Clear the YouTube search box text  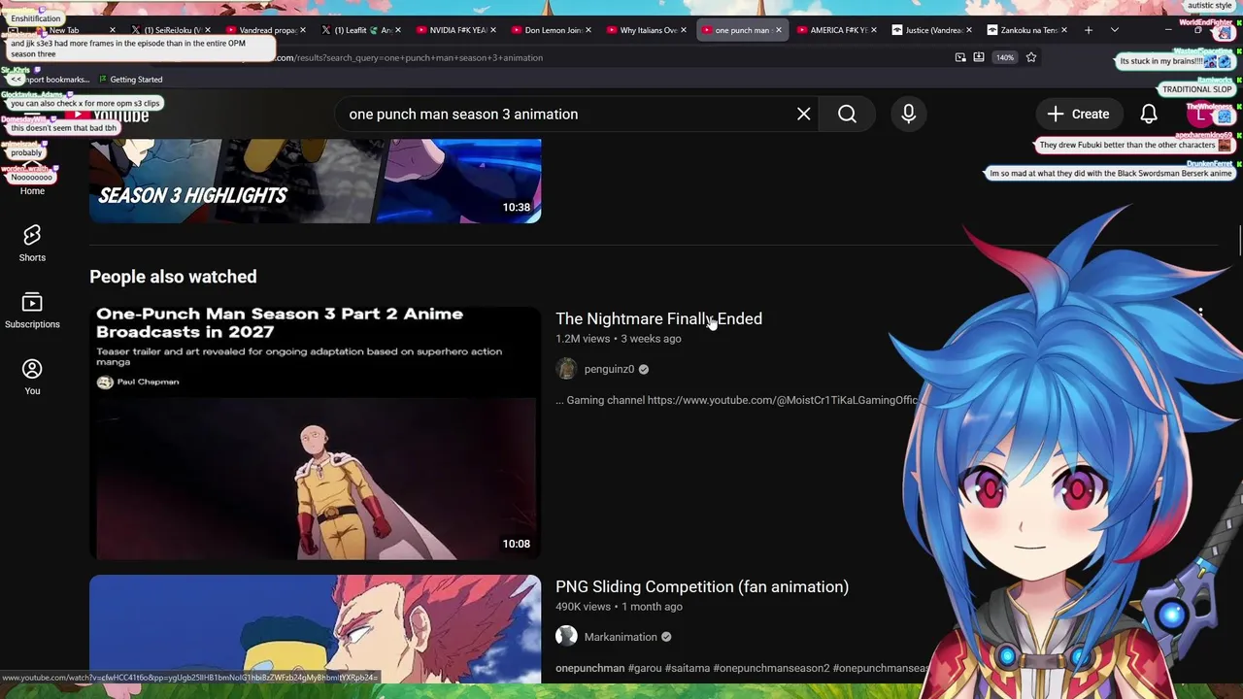[803, 115]
